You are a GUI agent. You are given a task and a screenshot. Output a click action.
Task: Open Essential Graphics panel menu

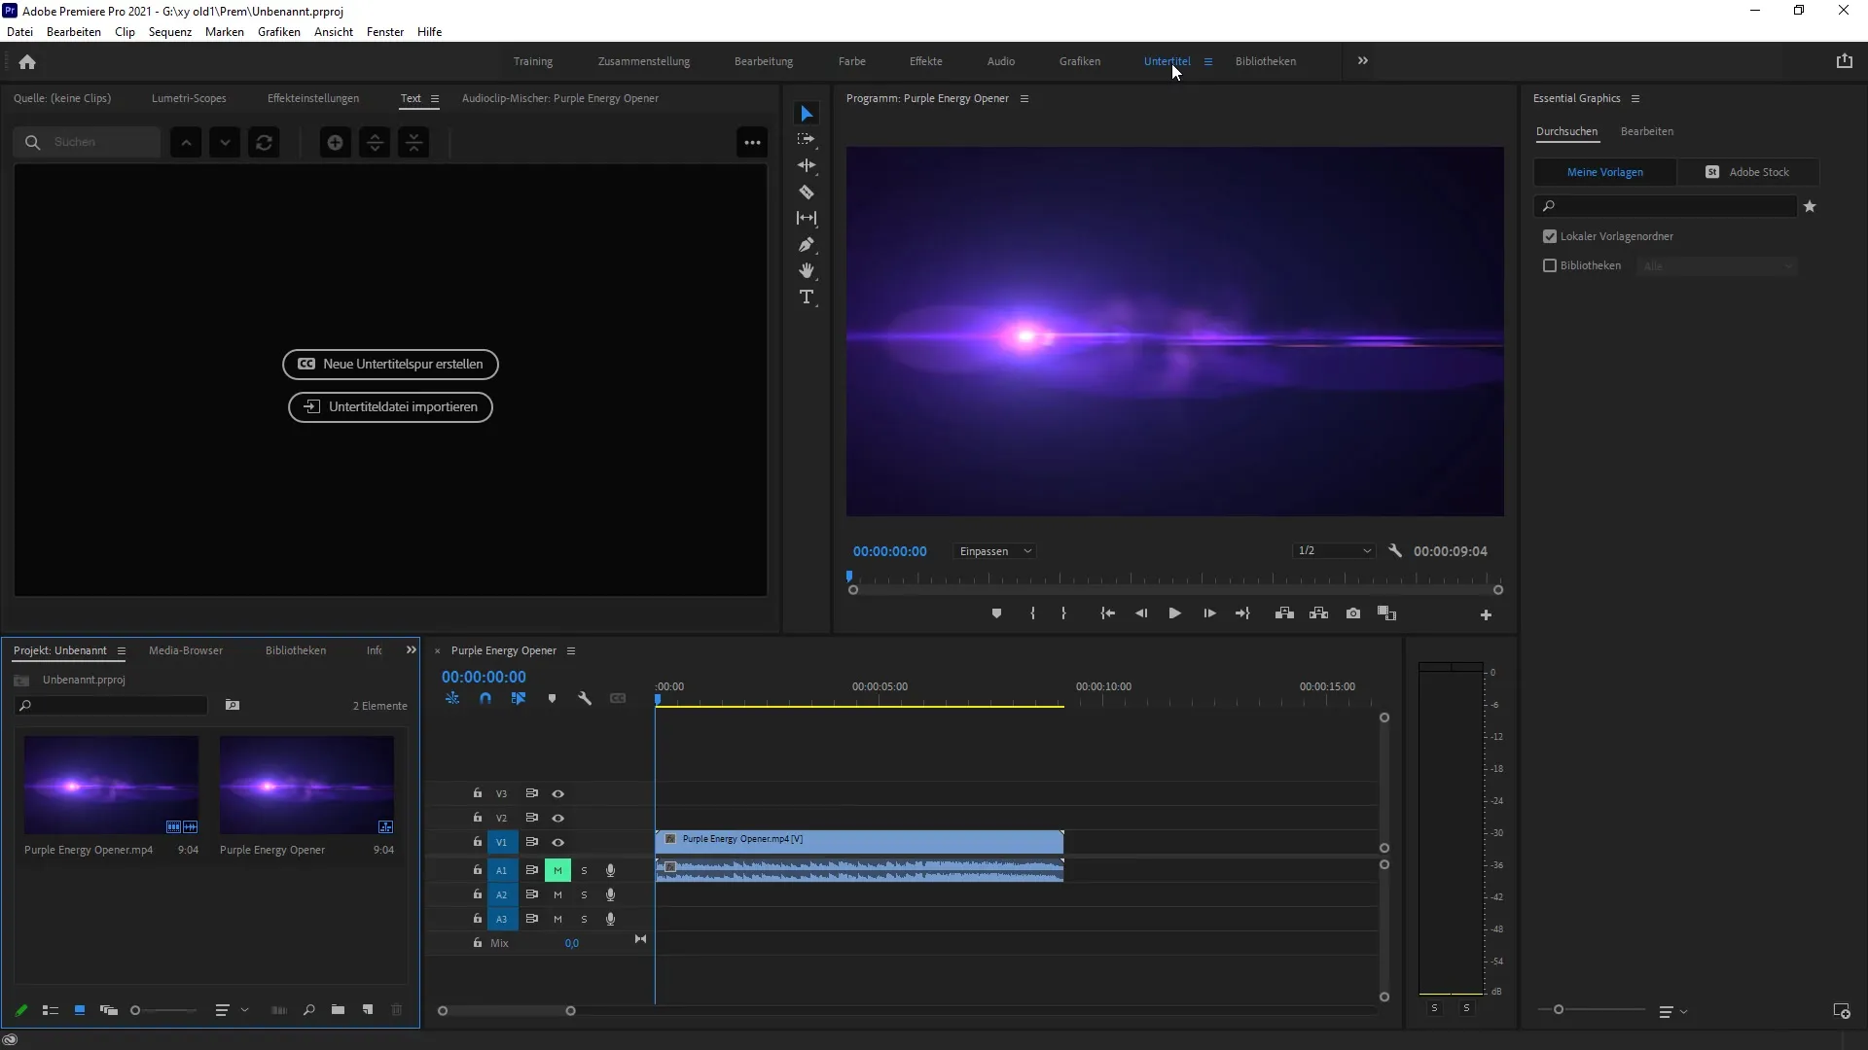point(1635,99)
